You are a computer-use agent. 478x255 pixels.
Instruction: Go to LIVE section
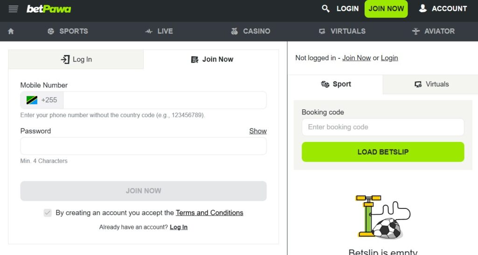click(159, 31)
